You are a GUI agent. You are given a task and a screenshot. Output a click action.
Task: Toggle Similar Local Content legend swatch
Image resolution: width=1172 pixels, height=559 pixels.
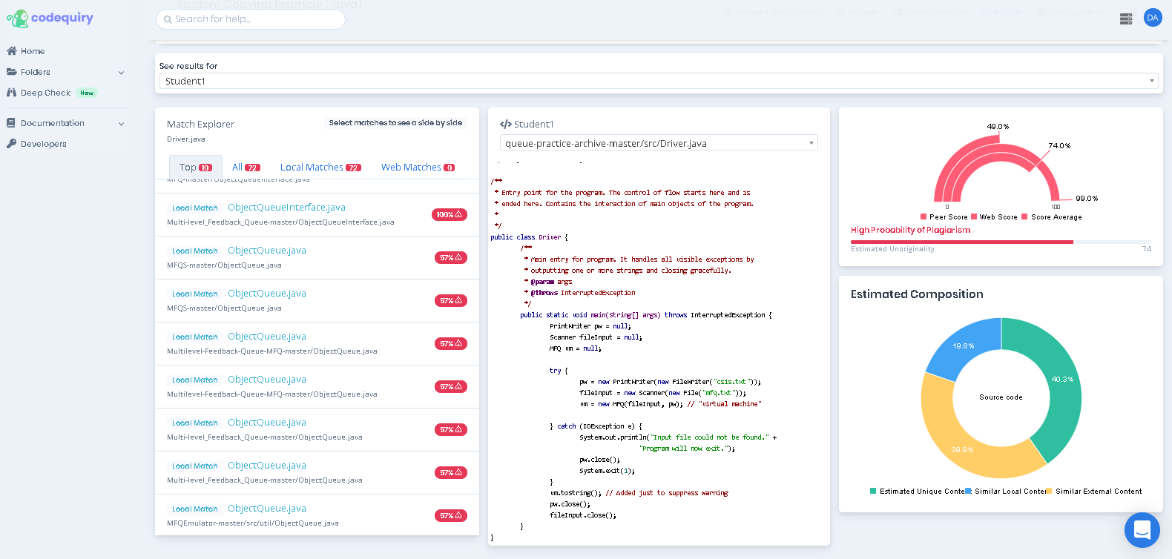tap(968, 491)
